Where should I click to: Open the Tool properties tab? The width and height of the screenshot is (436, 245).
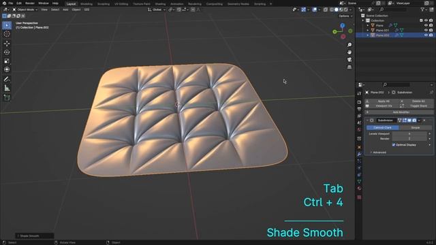pos(359,93)
